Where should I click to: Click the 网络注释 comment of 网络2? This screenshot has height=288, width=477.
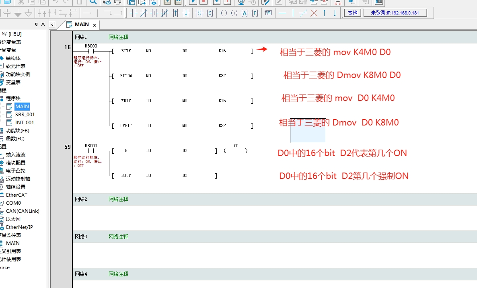point(118,199)
